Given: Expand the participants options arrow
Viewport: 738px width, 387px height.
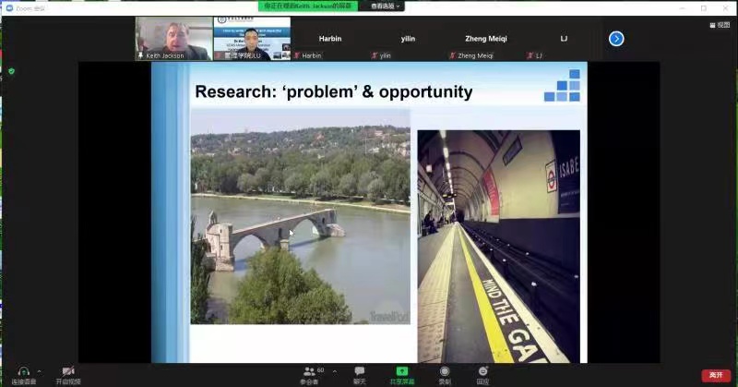Looking at the screenshot, I should coord(334,371).
